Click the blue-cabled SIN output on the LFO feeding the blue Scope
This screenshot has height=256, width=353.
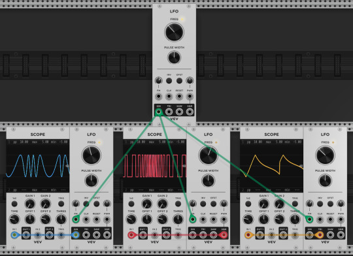76,235
